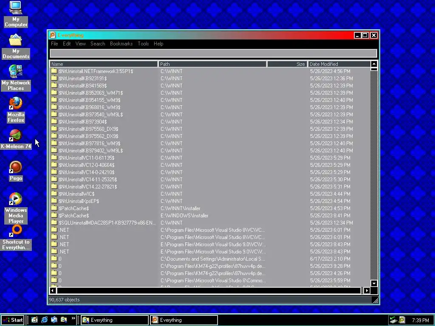Open the View menu
The width and height of the screenshot is (435, 326).
click(80, 44)
